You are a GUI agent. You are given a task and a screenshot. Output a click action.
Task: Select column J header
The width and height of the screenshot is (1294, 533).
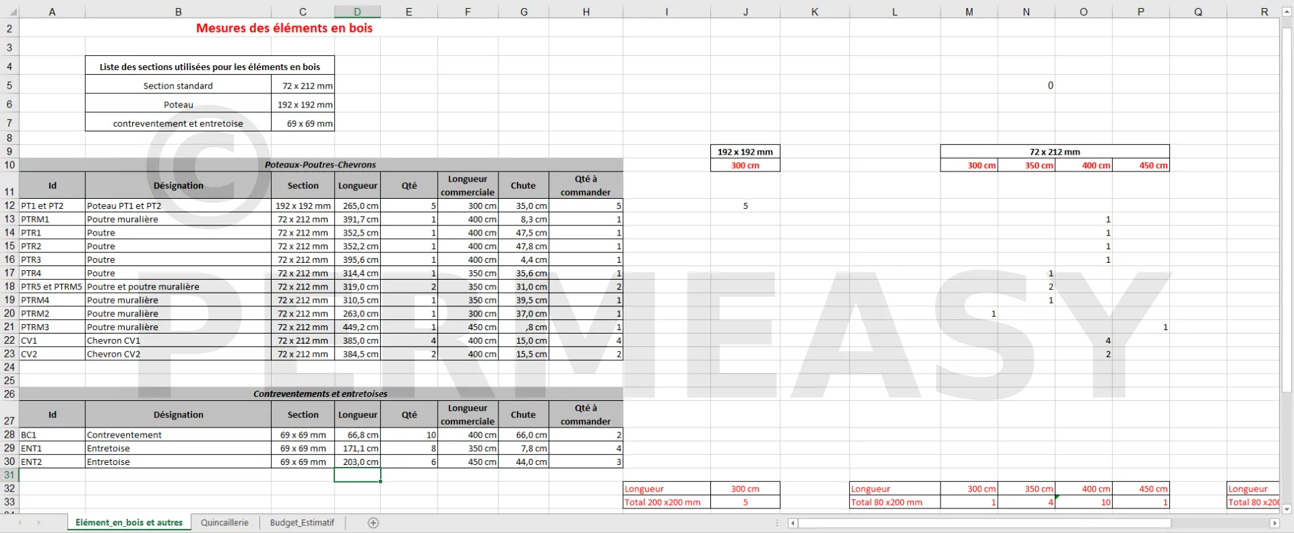(745, 12)
